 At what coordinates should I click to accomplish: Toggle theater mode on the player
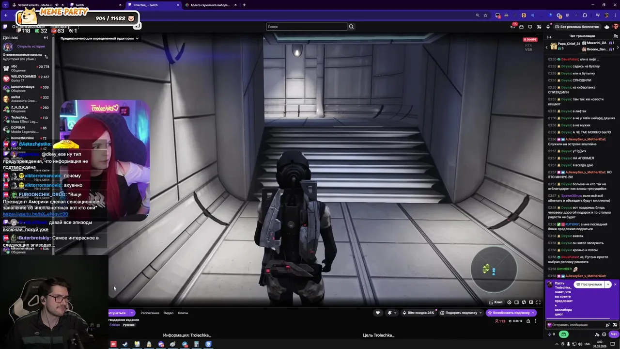click(x=516, y=302)
